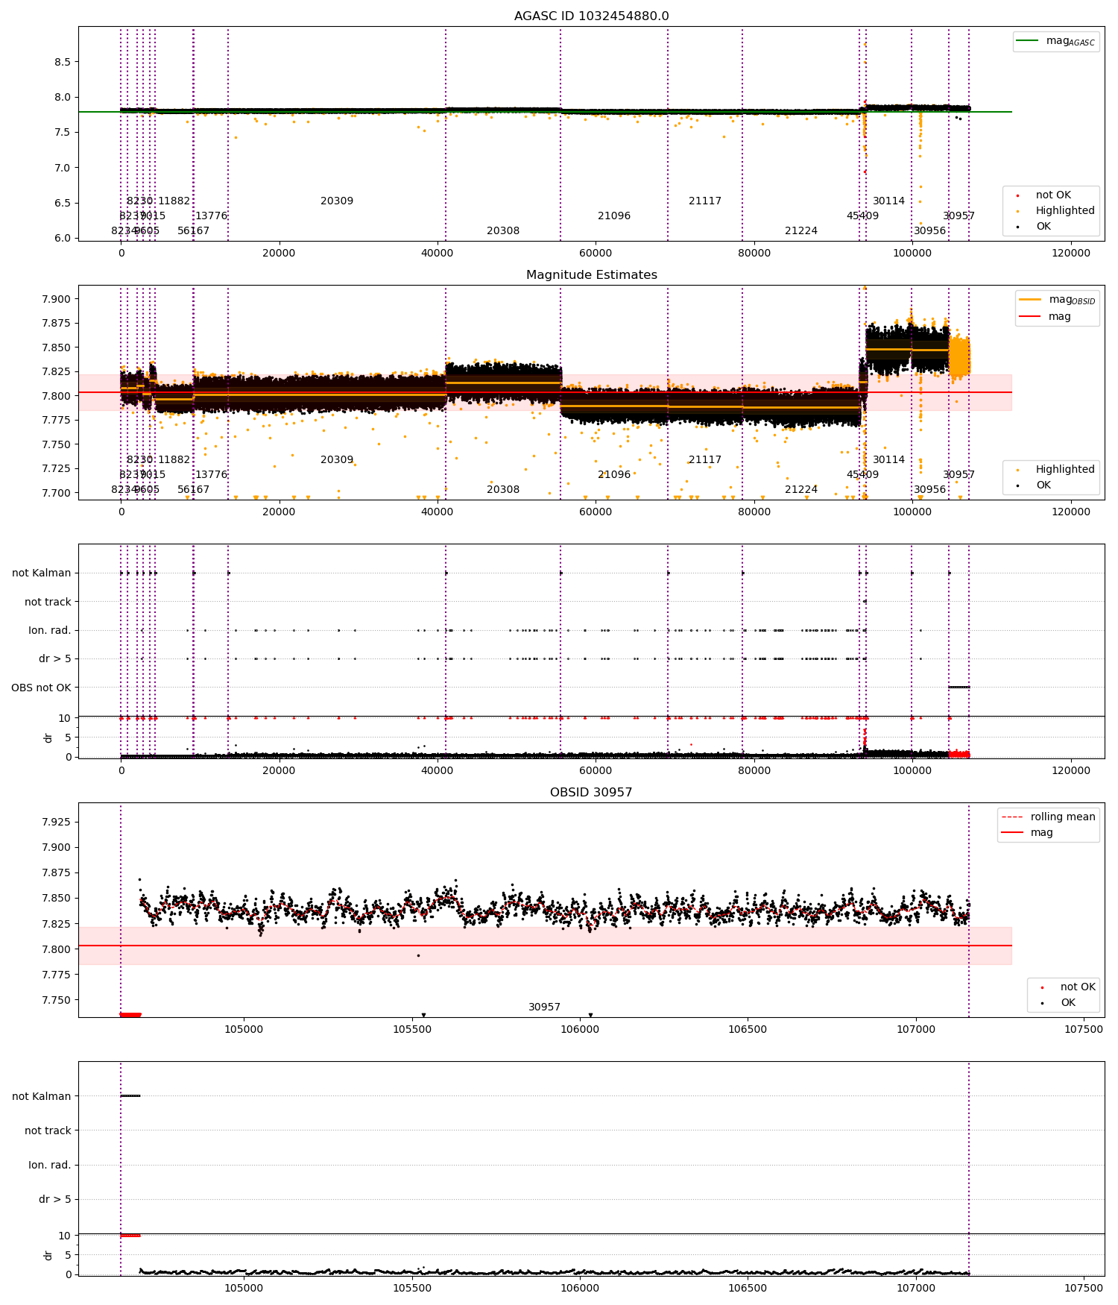Click OBSID label '30956' in top plot
This screenshot has height=1305, width=1118.
930,231
